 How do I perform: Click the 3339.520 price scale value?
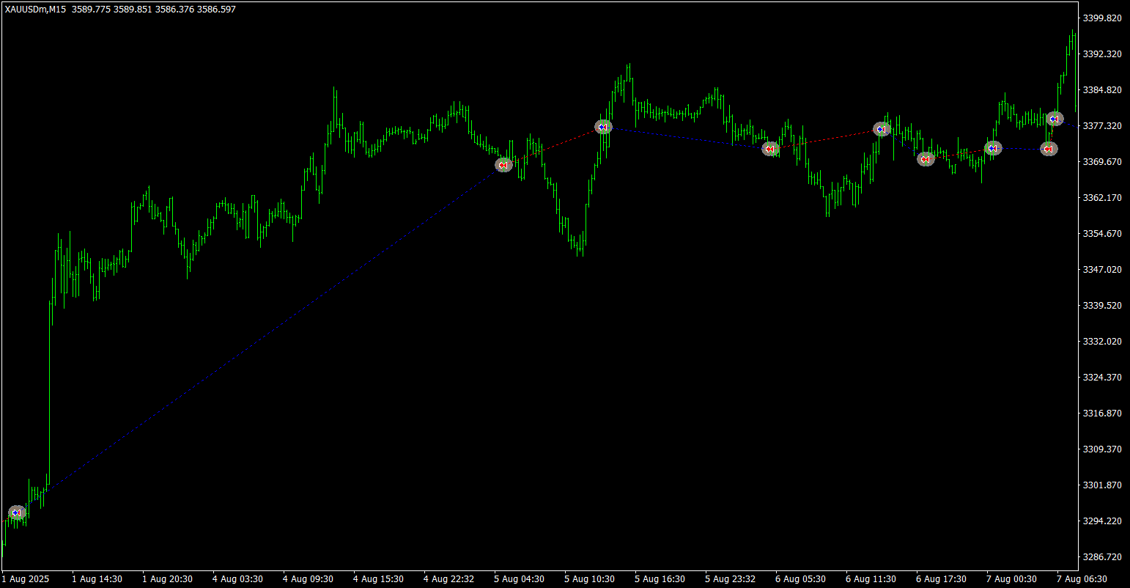1101,305
